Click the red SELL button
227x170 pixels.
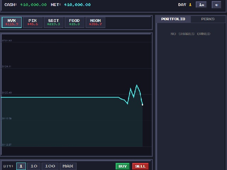[140, 166]
